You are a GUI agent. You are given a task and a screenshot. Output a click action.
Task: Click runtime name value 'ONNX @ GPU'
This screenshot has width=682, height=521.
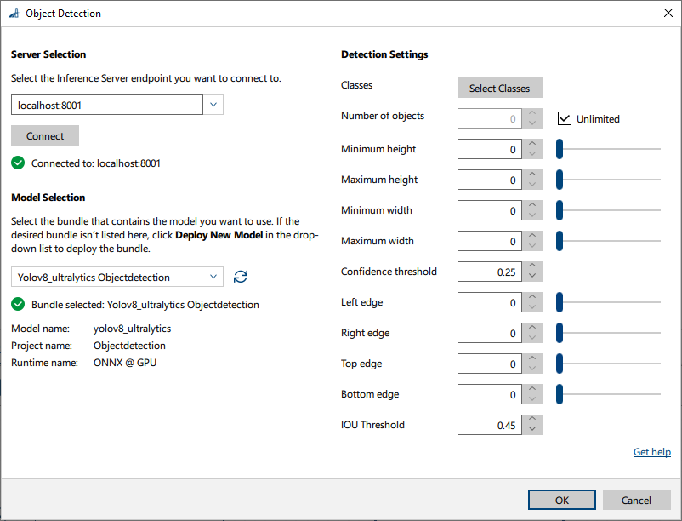[125, 363]
